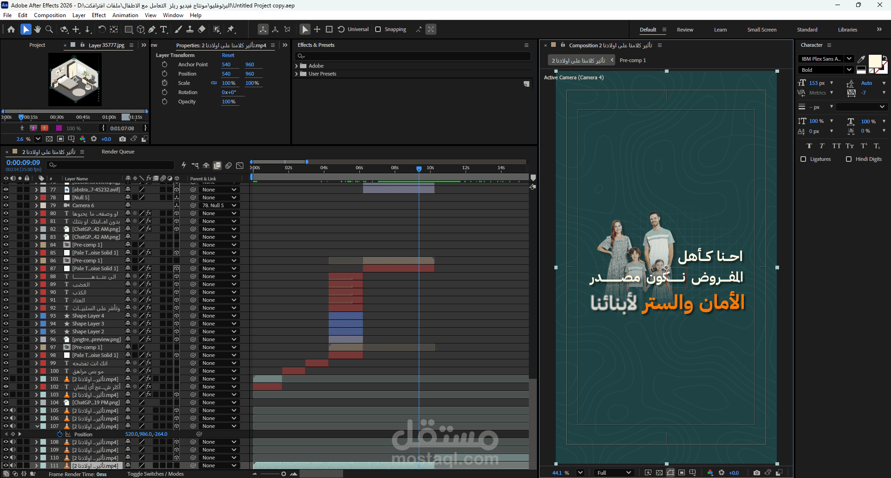The width and height of the screenshot is (891, 478).
Task: Select the Horizontal Type tool
Action: click(163, 29)
